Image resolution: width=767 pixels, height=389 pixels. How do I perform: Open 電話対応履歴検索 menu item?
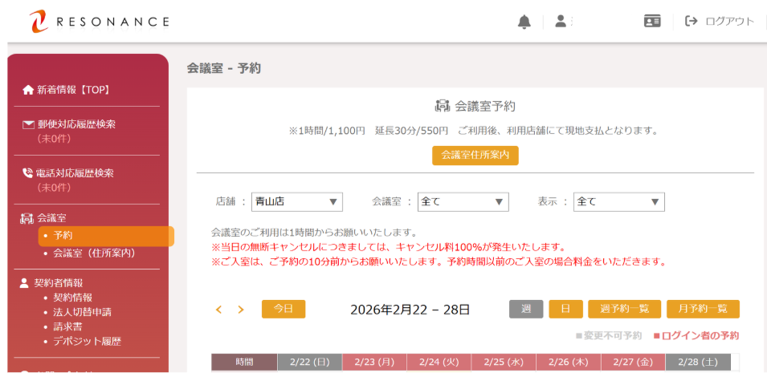(x=75, y=173)
